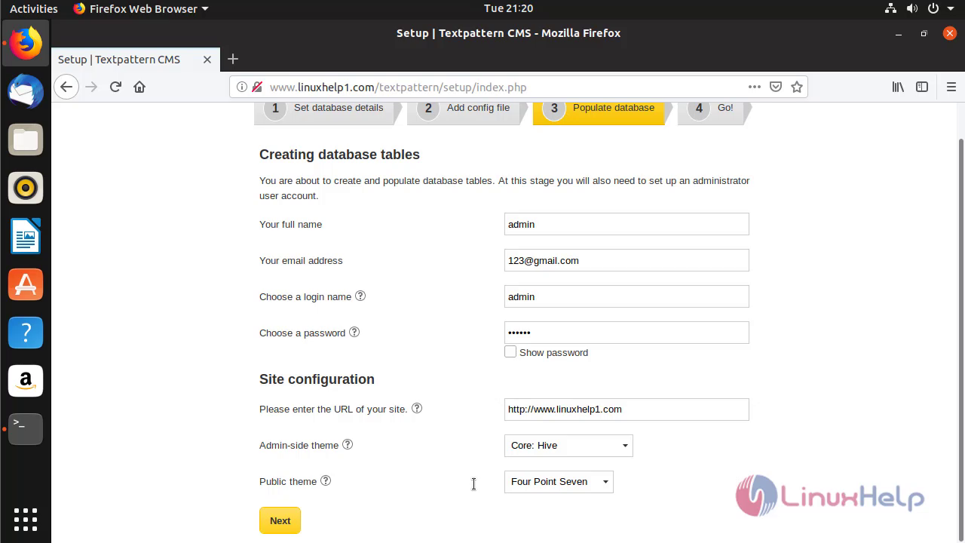This screenshot has height=543, width=965.
Task: Close the Setup | Textpattern CMS tab
Action: pos(207,60)
